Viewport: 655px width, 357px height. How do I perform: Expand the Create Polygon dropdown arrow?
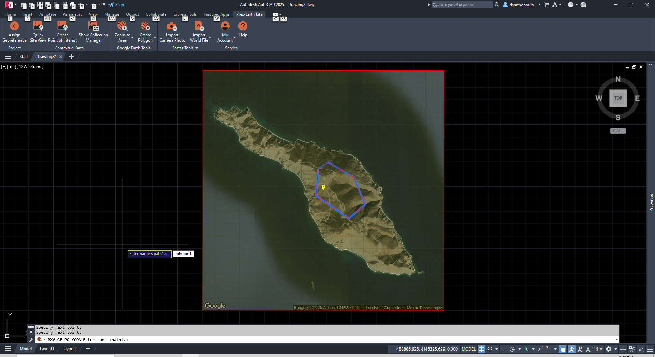155,38
